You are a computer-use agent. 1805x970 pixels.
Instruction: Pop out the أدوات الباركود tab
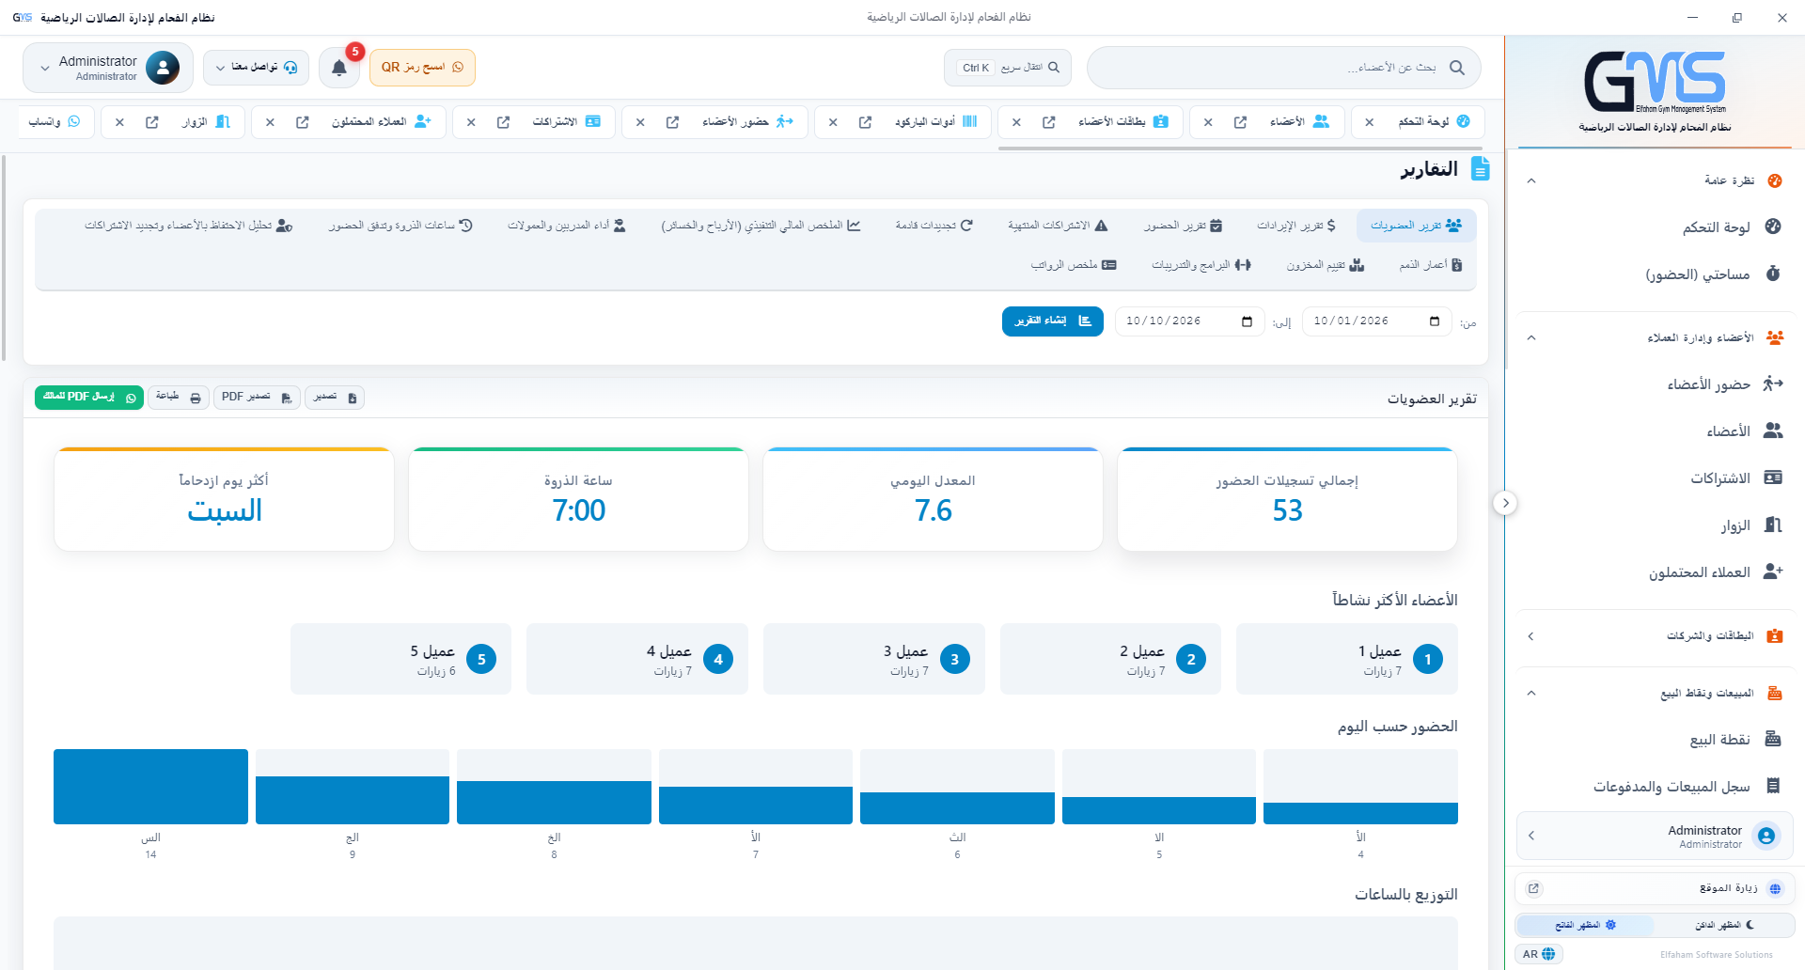(865, 122)
